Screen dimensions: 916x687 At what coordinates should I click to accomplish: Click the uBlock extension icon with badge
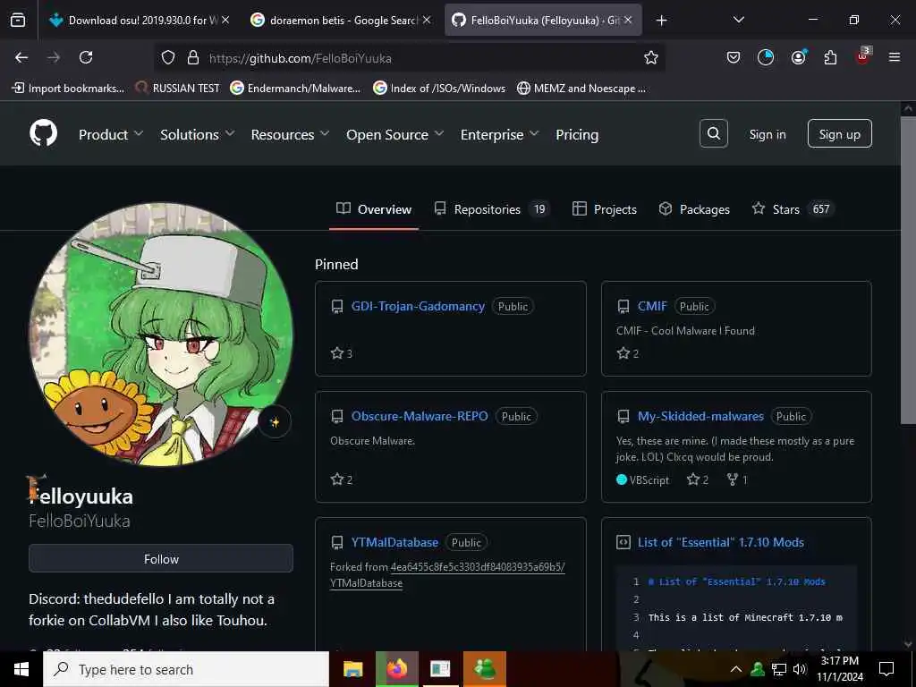click(863, 56)
